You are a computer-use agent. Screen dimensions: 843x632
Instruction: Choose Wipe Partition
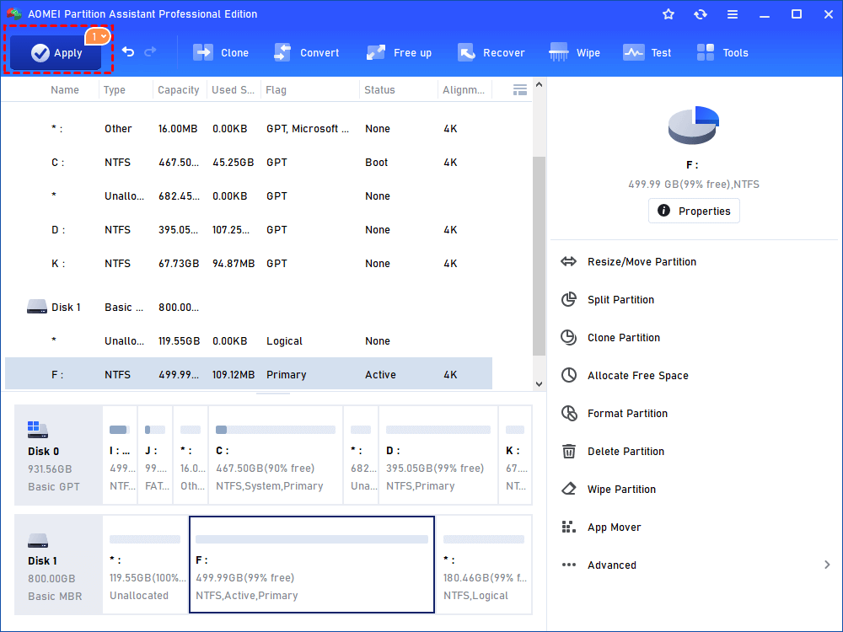point(621,489)
